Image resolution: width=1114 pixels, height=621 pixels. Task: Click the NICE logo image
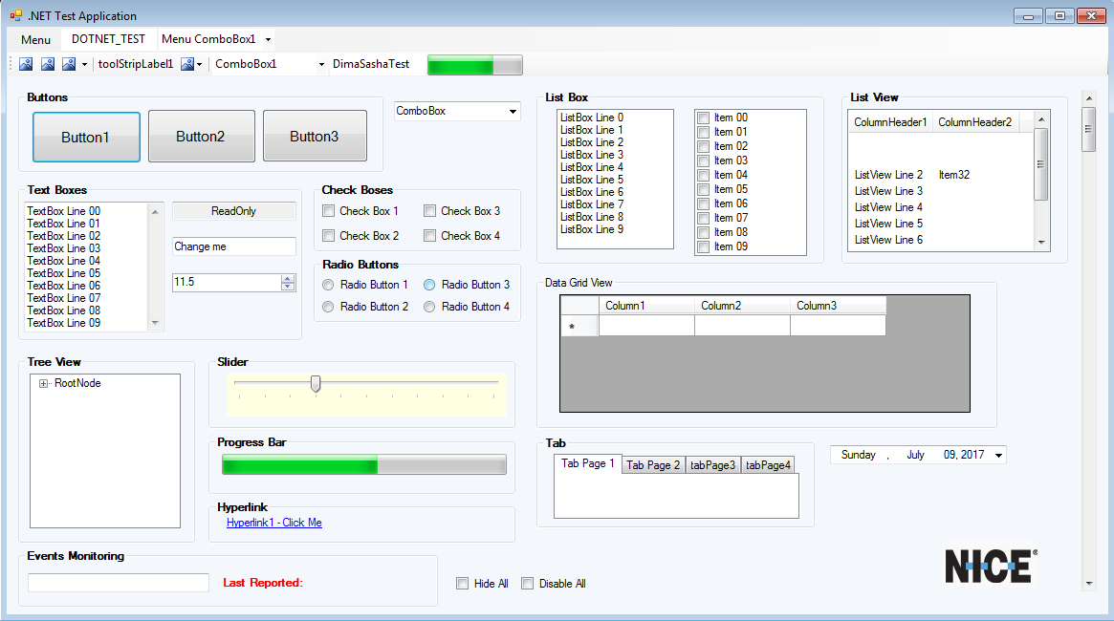coord(991,566)
